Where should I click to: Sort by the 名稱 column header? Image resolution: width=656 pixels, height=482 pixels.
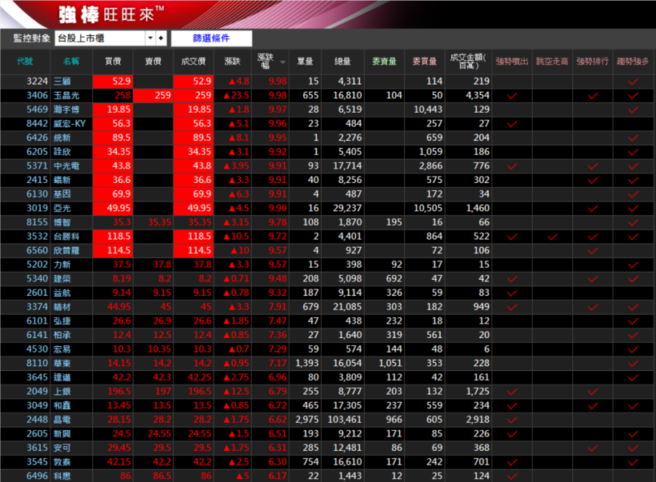point(71,62)
